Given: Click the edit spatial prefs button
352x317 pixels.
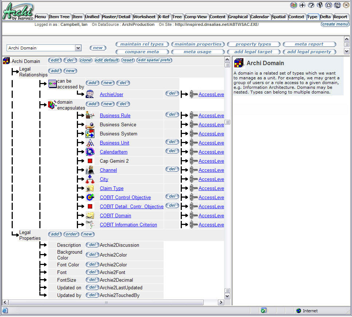Looking at the screenshot, I should click(x=154, y=60).
